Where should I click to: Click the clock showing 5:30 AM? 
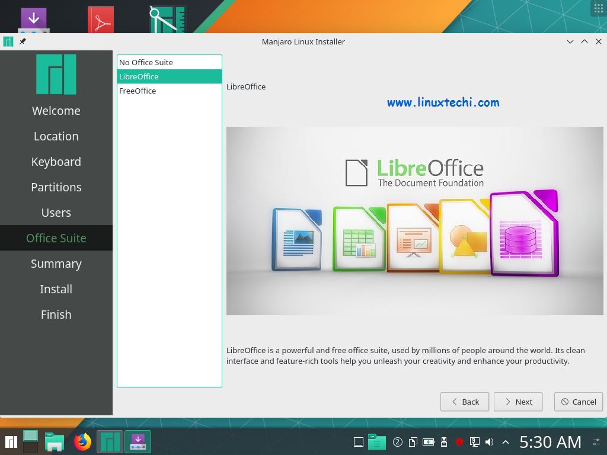coord(550,441)
